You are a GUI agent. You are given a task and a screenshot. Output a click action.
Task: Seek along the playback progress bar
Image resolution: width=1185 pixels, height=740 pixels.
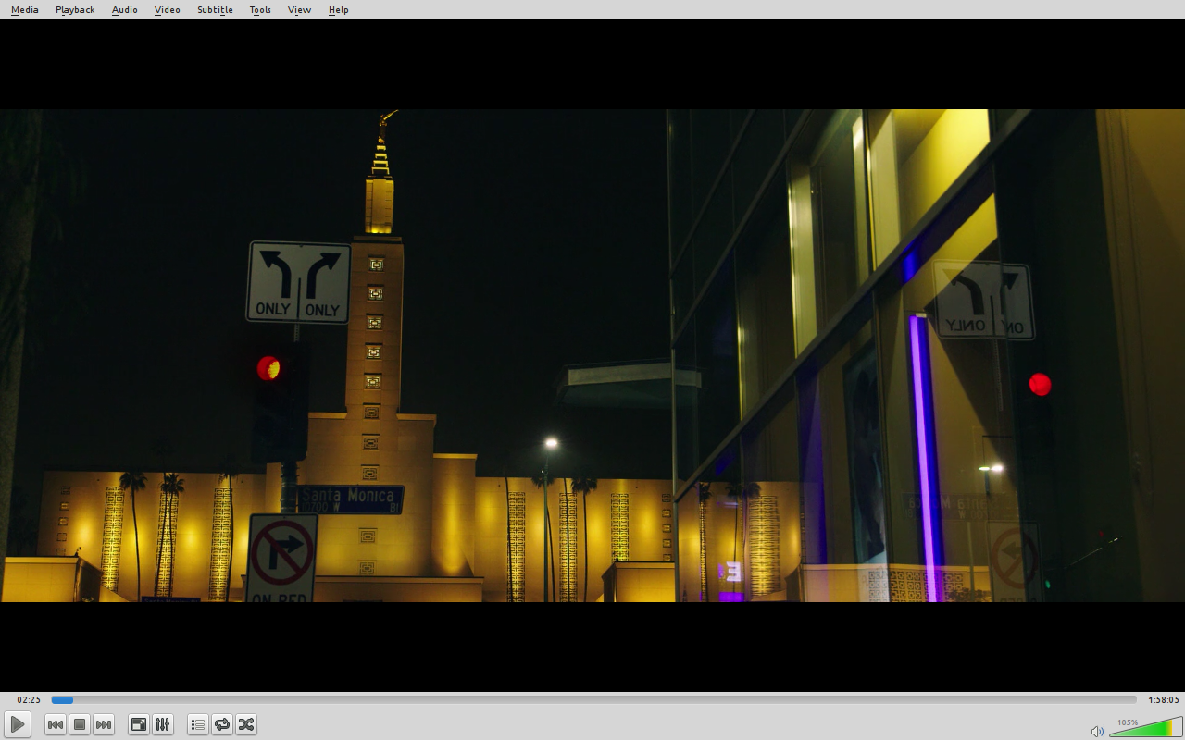pyautogui.click(x=593, y=700)
